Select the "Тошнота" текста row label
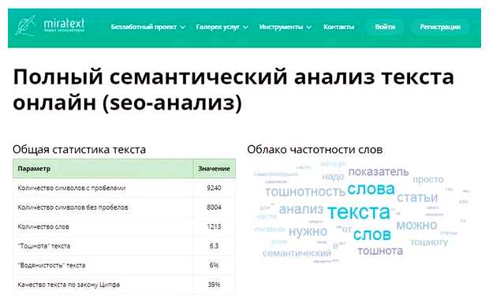489x306 pixels. pyautogui.click(x=44, y=246)
